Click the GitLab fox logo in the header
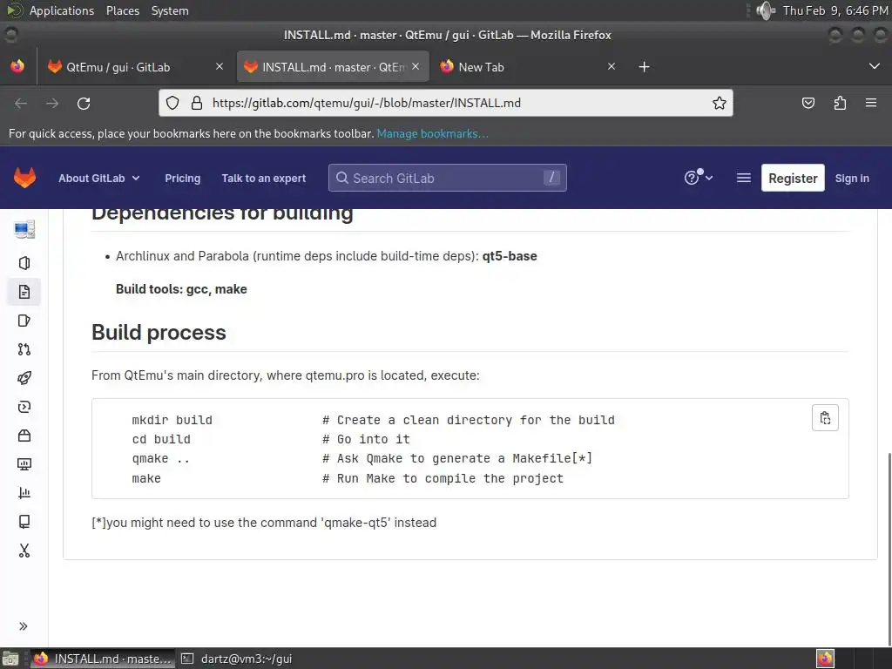This screenshot has height=669, width=892. pos(24,178)
